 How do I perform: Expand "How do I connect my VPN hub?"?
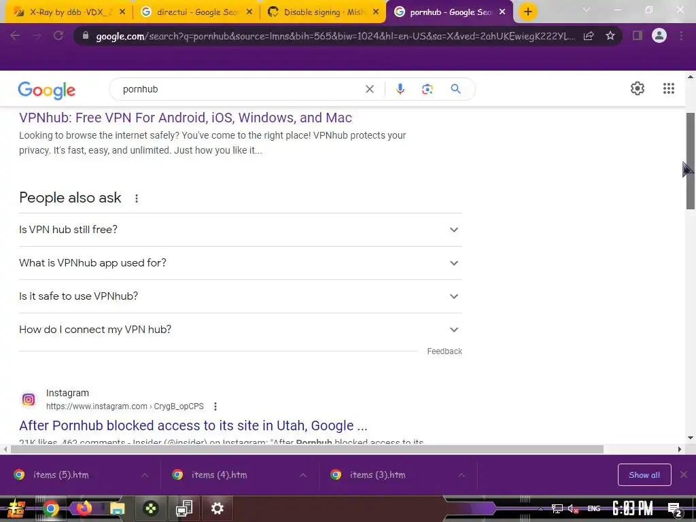coord(241,330)
